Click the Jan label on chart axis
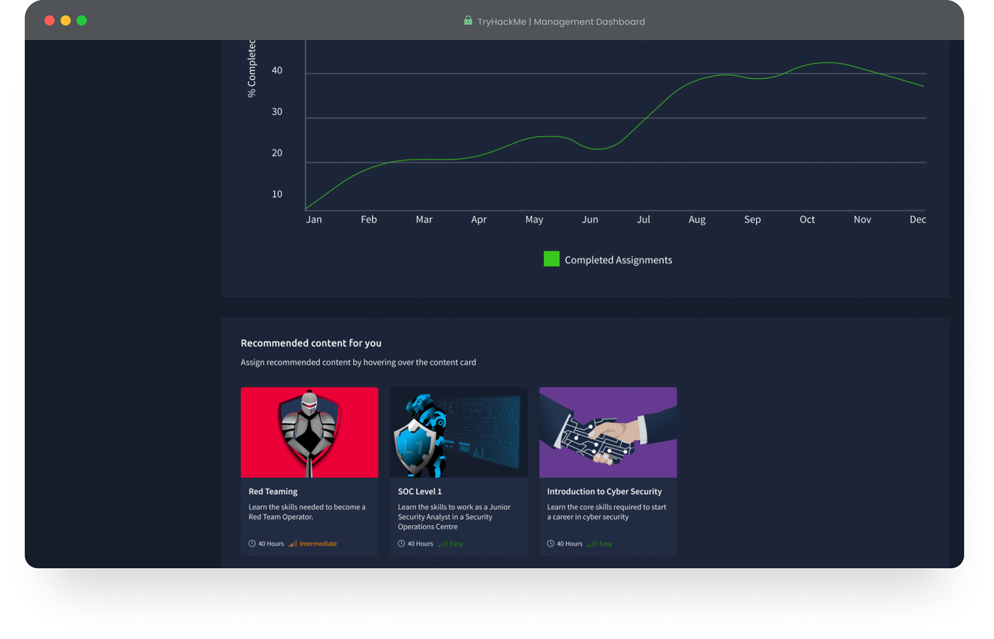The height and width of the screenshot is (639, 994). (x=314, y=219)
